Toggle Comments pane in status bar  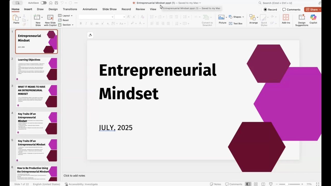pos(234,184)
